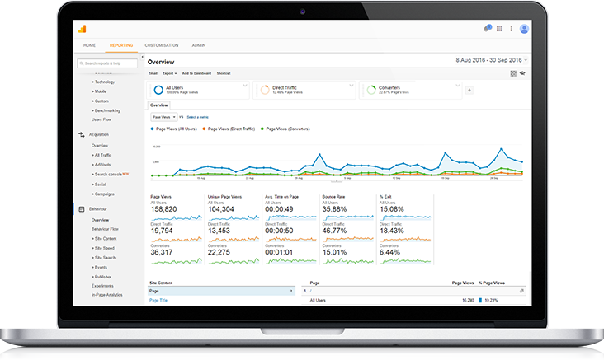Click the Behaviour section icon
The image size is (604, 360).
click(x=82, y=209)
